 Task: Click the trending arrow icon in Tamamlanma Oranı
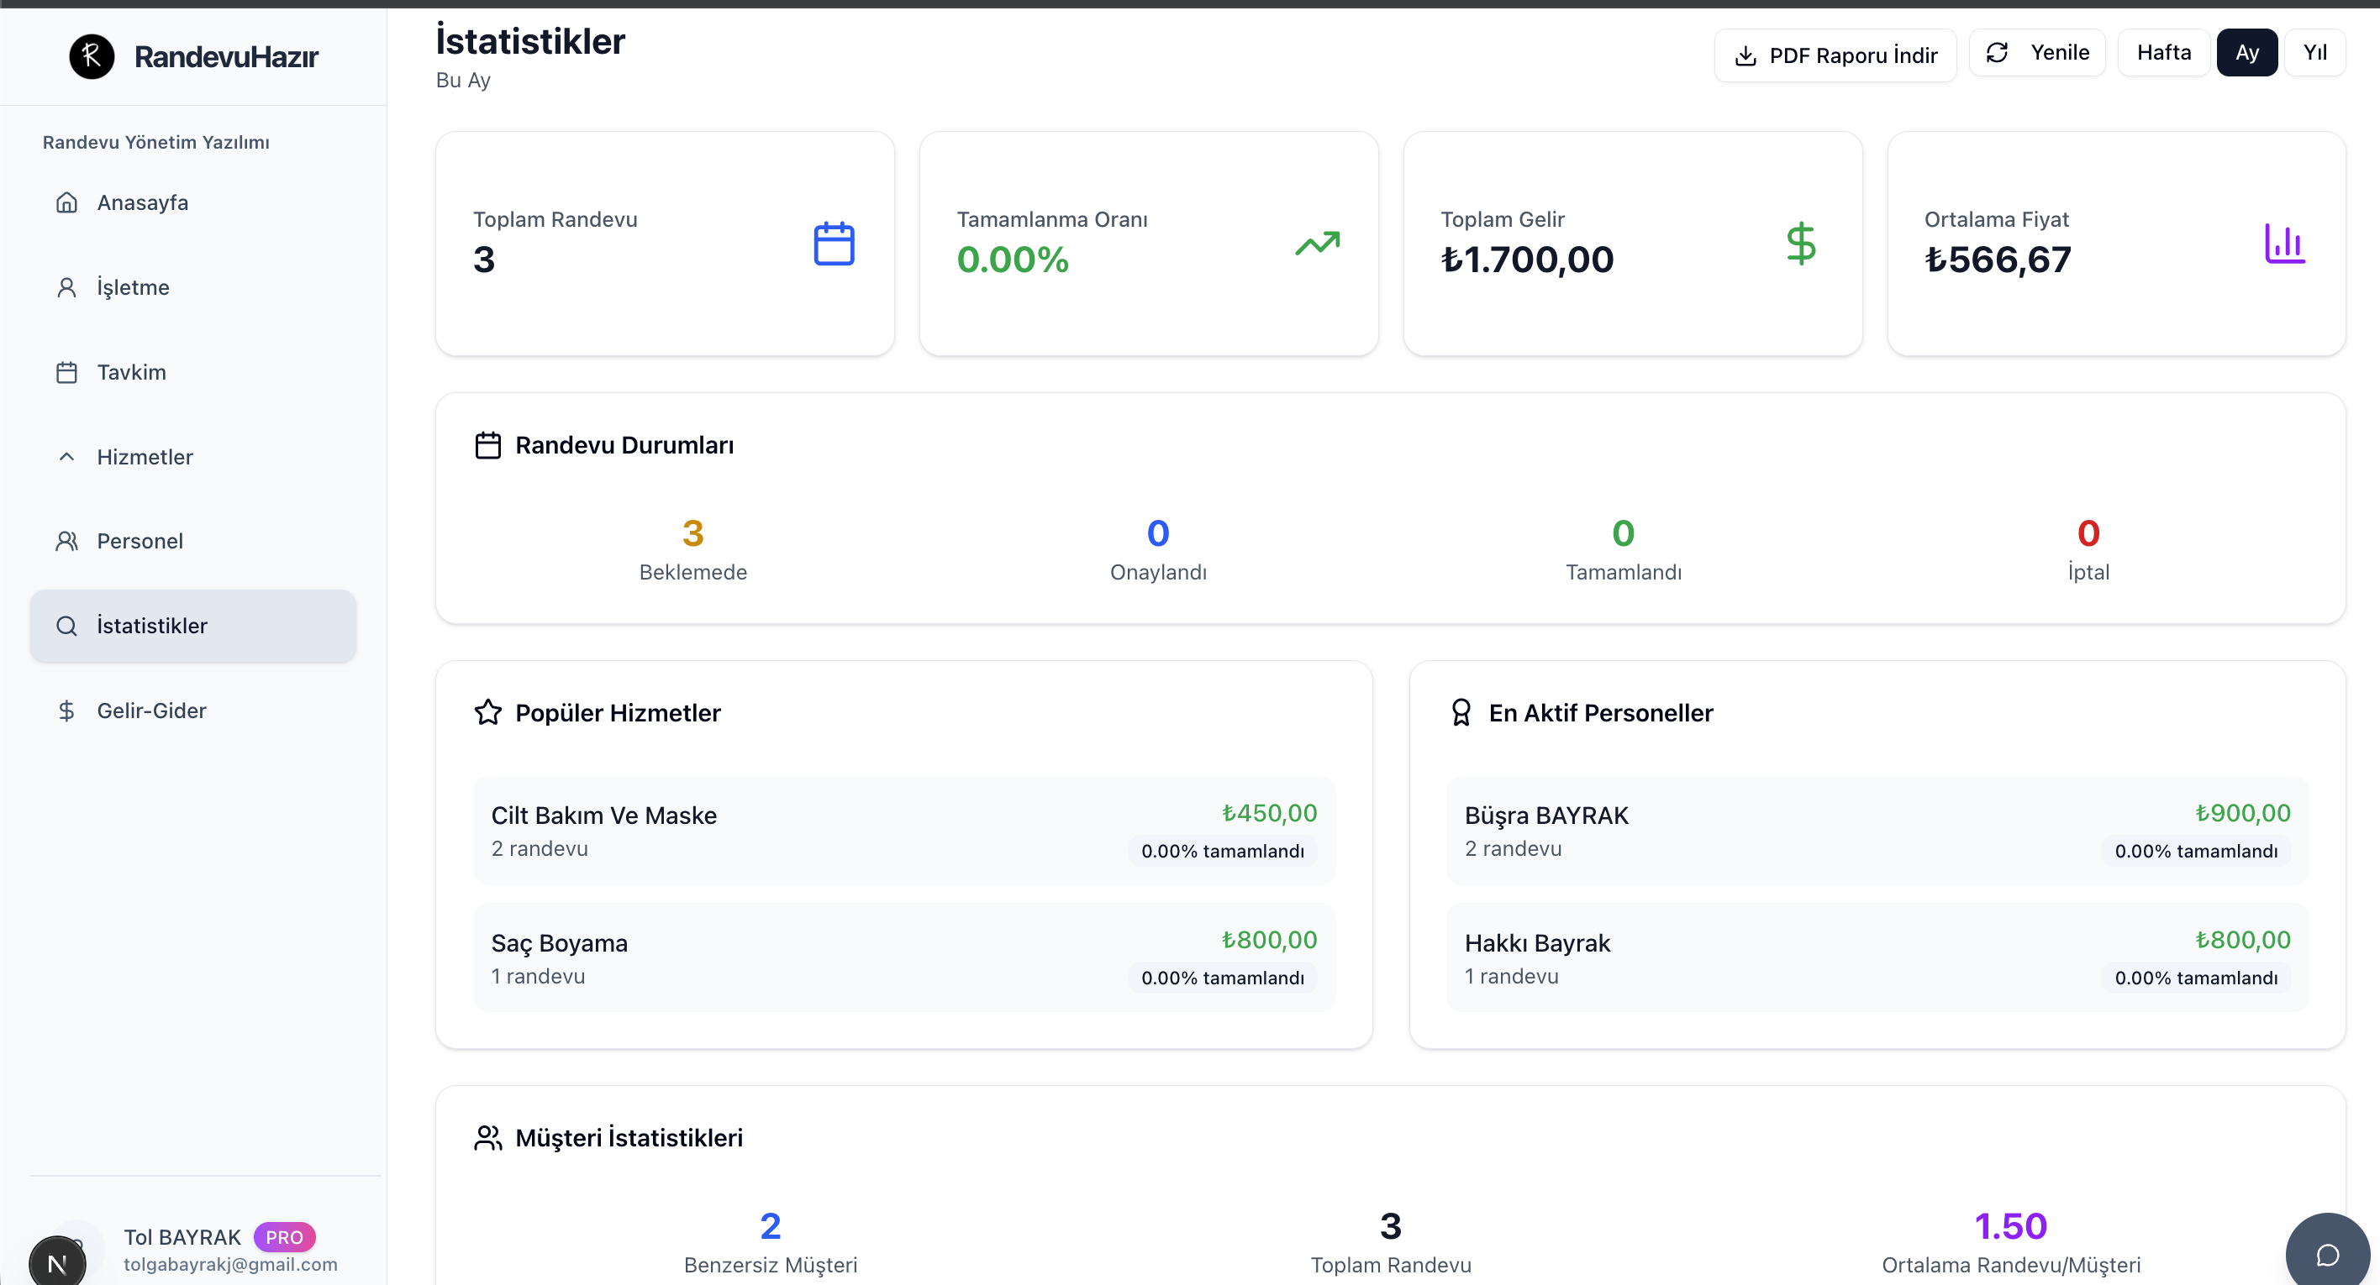click(1317, 244)
